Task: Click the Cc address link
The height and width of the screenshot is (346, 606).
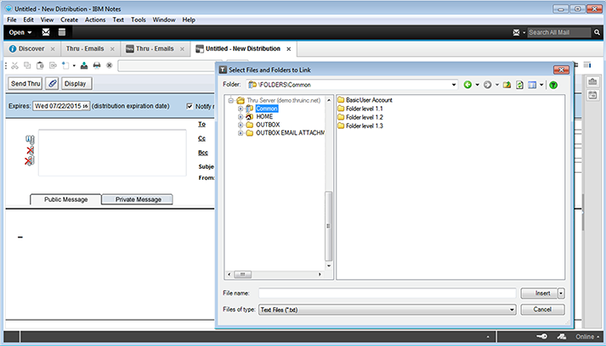Action: (x=201, y=138)
